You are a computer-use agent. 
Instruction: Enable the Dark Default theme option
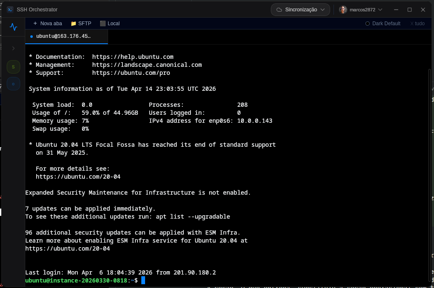368,24
